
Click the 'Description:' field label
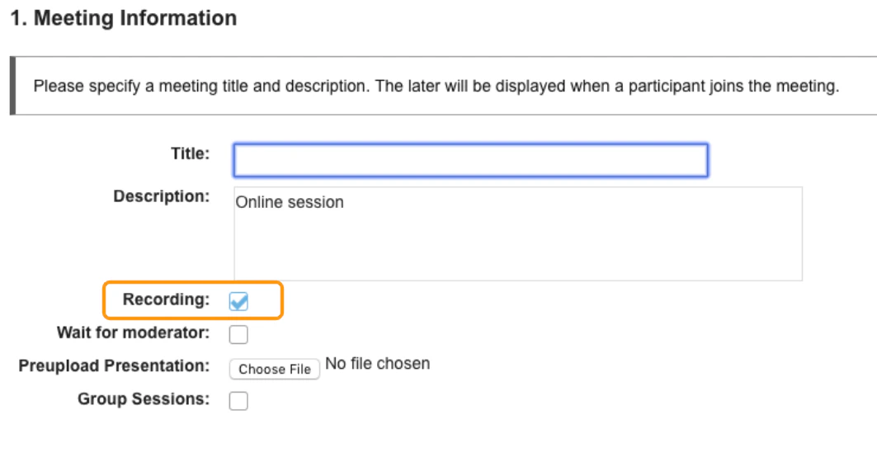[x=162, y=197]
